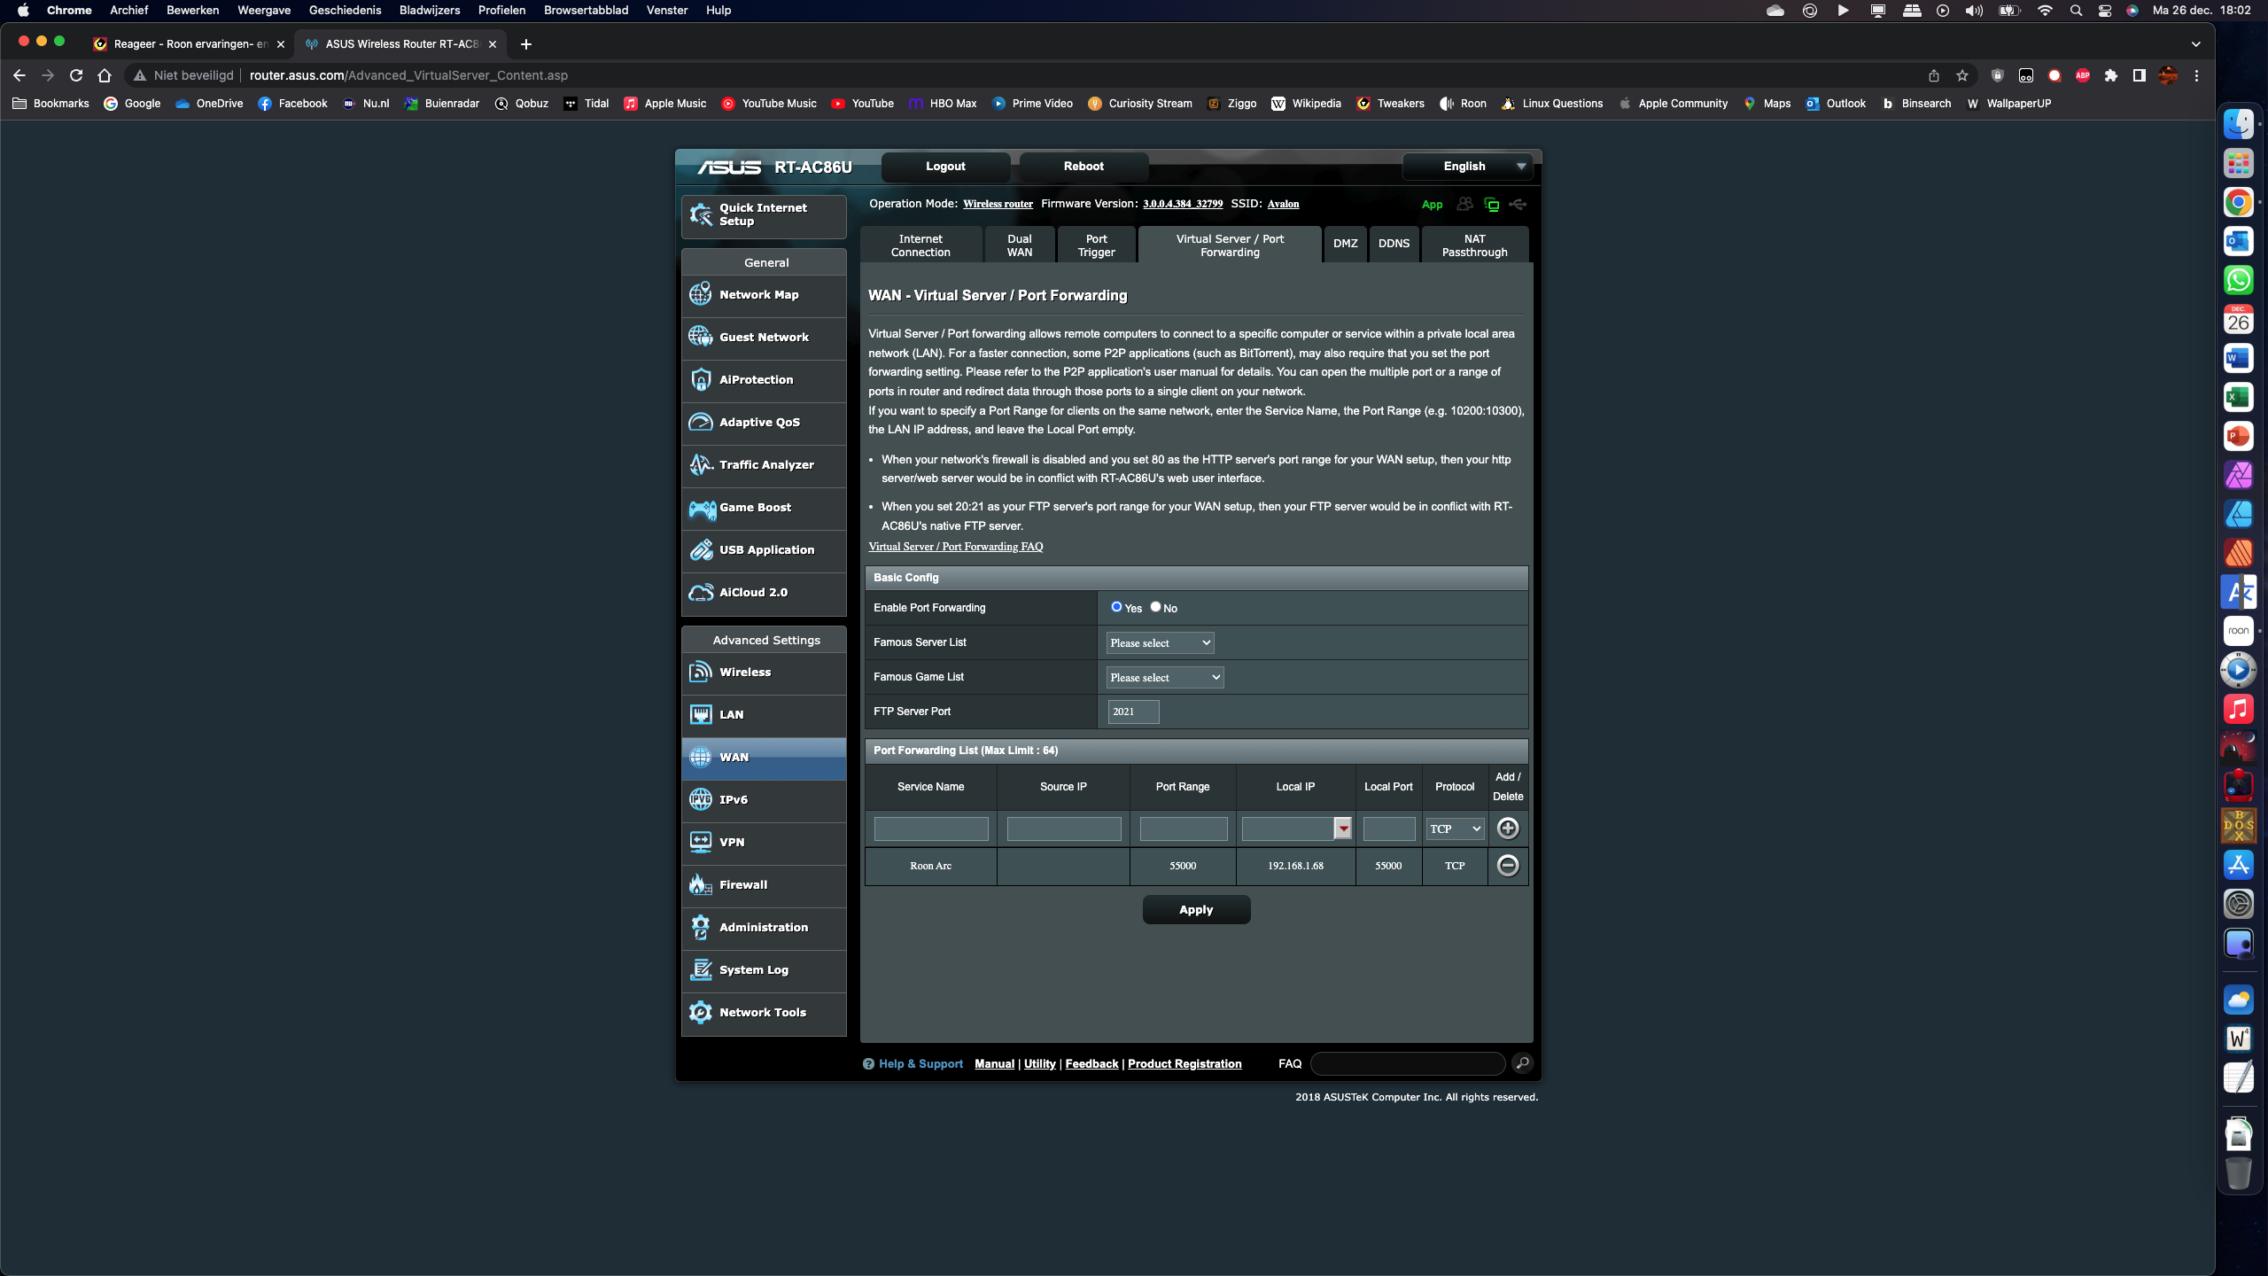The height and width of the screenshot is (1276, 2268).
Task: Expand the TCP protocol dropdown
Action: coord(1455,829)
